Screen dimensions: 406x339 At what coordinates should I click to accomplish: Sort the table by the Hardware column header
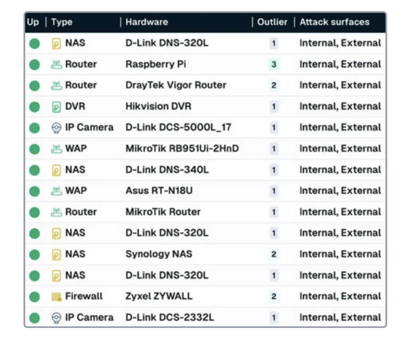[x=147, y=22]
